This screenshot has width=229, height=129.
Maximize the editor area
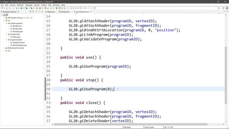click(x=227, y=11)
